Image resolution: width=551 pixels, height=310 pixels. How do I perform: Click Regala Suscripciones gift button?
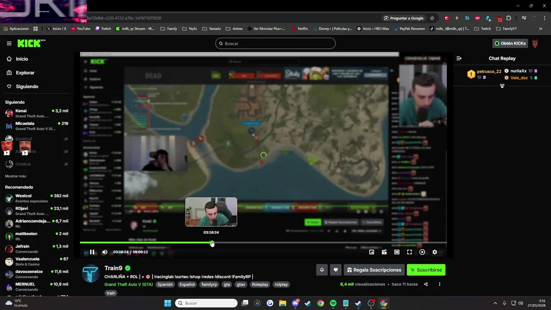(374, 270)
